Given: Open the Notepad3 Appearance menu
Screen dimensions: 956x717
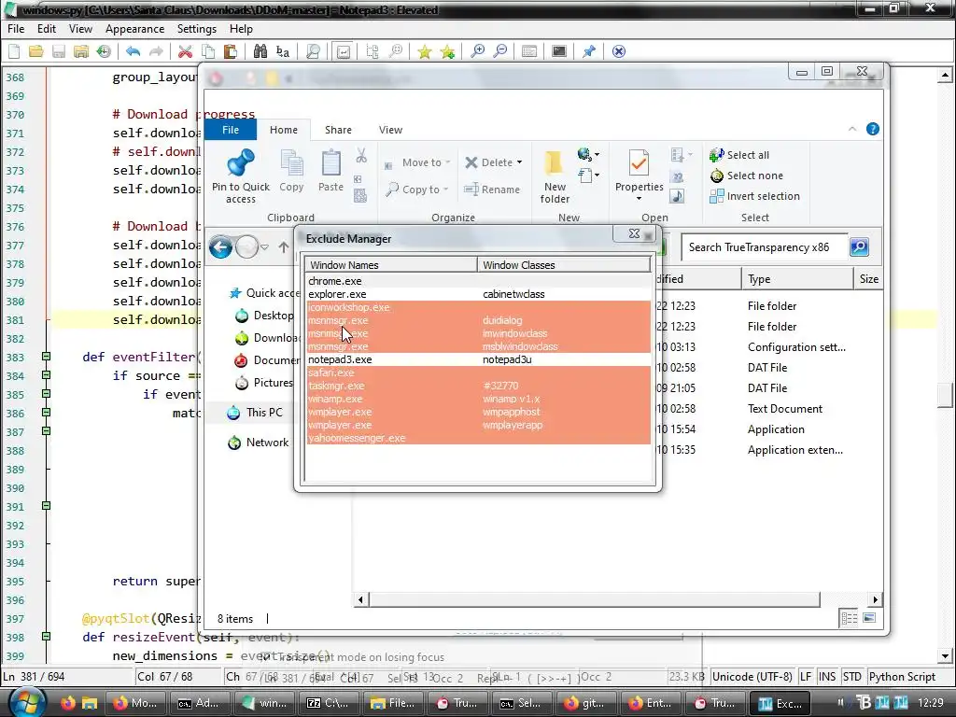Looking at the screenshot, I should [134, 29].
